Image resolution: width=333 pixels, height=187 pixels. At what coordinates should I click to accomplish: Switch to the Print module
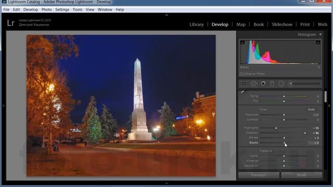305,24
